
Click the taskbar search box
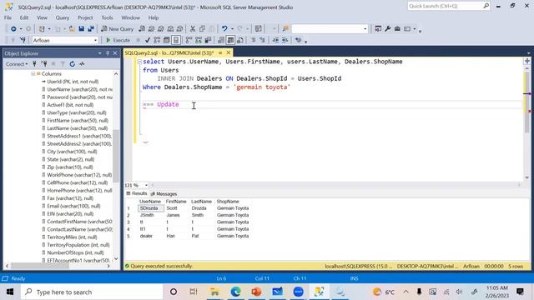(x=92, y=292)
